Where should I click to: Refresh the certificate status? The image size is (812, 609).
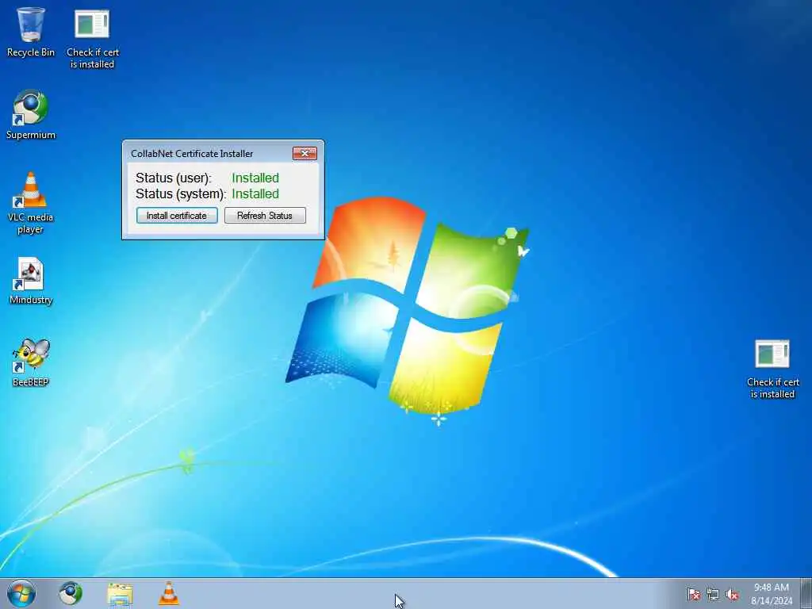click(265, 216)
